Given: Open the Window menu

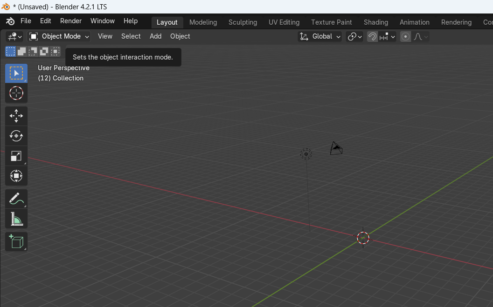Looking at the screenshot, I should click(103, 21).
